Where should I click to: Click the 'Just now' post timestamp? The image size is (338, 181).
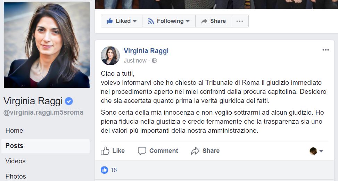pyautogui.click(x=135, y=60)
